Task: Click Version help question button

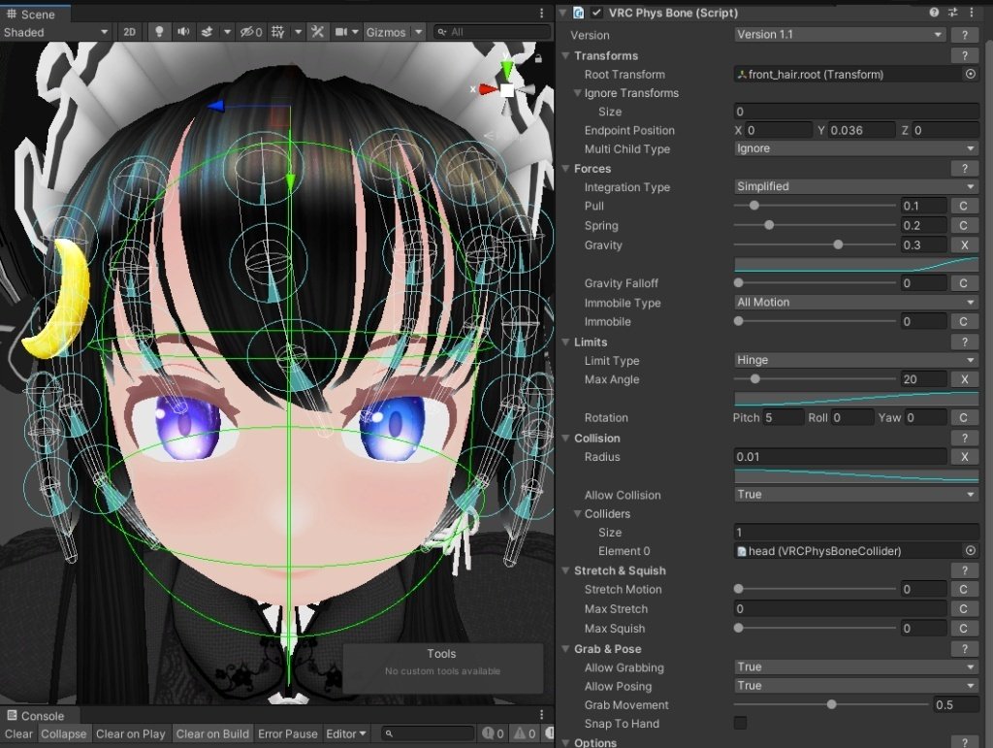Action: [965, 35]
